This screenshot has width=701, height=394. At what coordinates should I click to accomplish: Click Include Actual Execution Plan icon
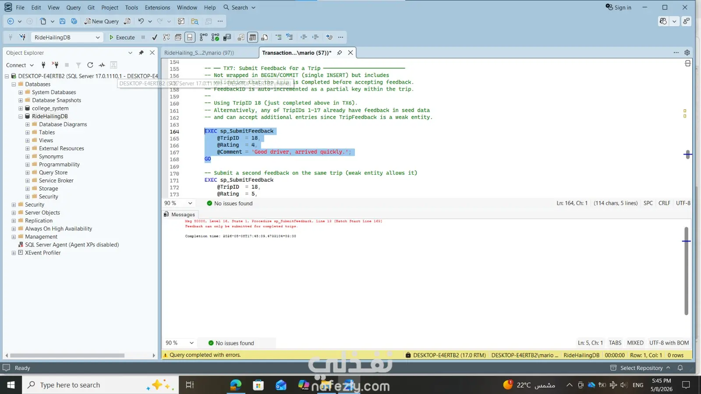click(x=203, y=37)
